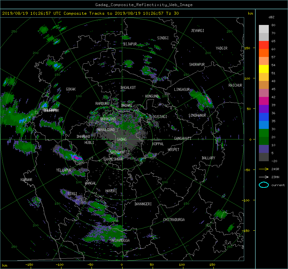Click the blue echo cell south of Gokak
Viewport: 288px width, 269px height.
pyautogui.click(x=44, y=105)
